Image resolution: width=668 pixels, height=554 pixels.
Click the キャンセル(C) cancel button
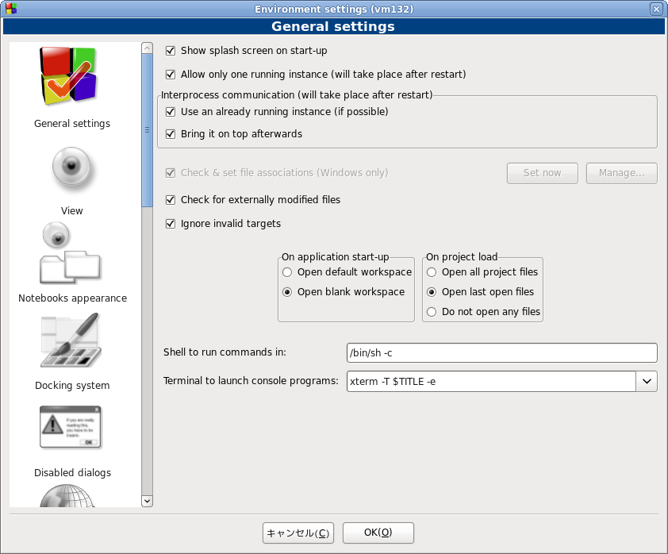298,533
